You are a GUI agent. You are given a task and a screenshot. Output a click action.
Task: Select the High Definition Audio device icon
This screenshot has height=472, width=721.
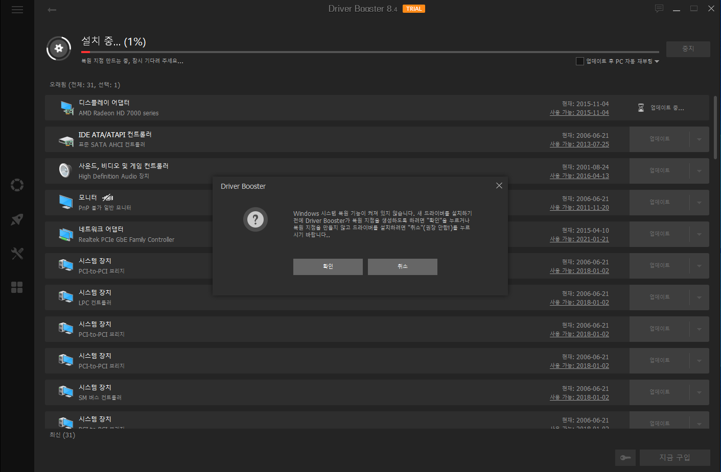coord(65,170)
